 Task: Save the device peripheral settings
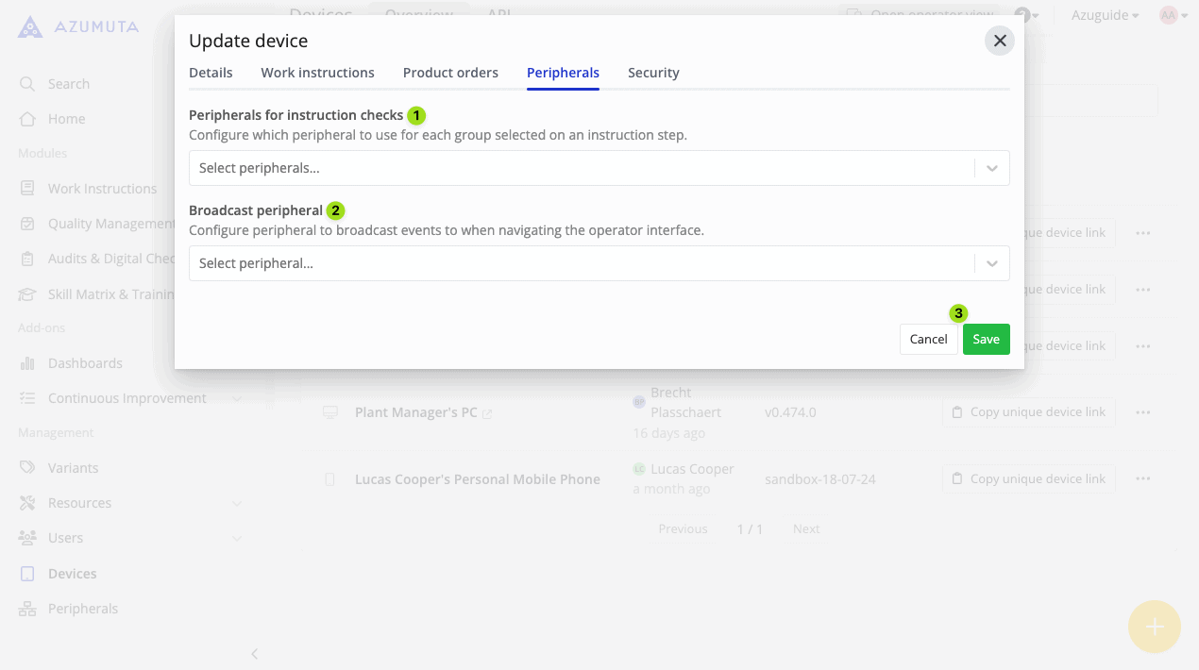(x=986, y=339)
